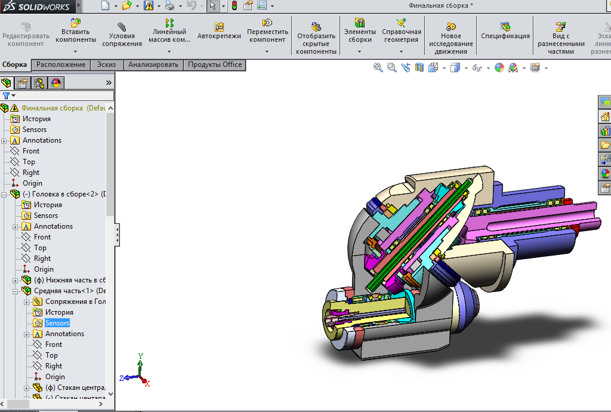Open Элементы сборки tool
The width and height of the screenshot is (611, 412).
(360, 30)
